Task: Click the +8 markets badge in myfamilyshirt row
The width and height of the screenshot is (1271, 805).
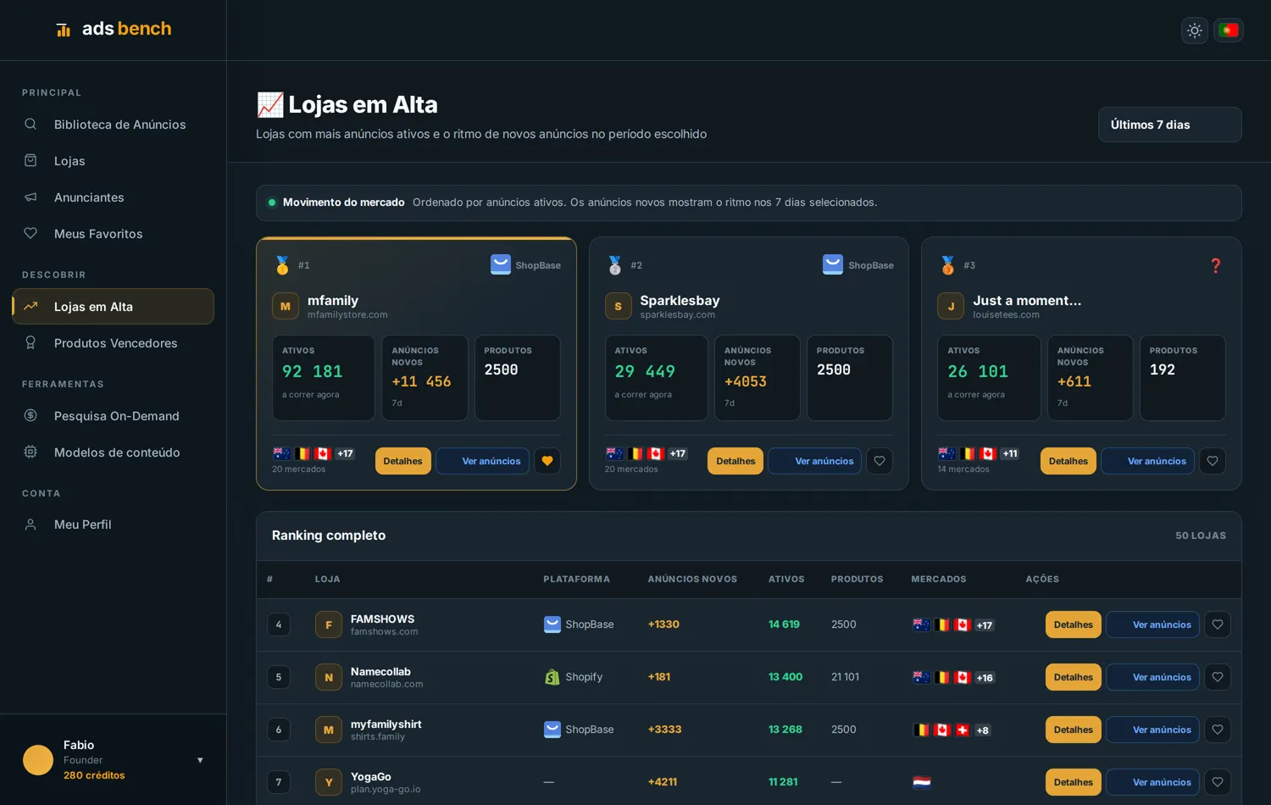Action: pyautogui.click(x=983, y=730)
